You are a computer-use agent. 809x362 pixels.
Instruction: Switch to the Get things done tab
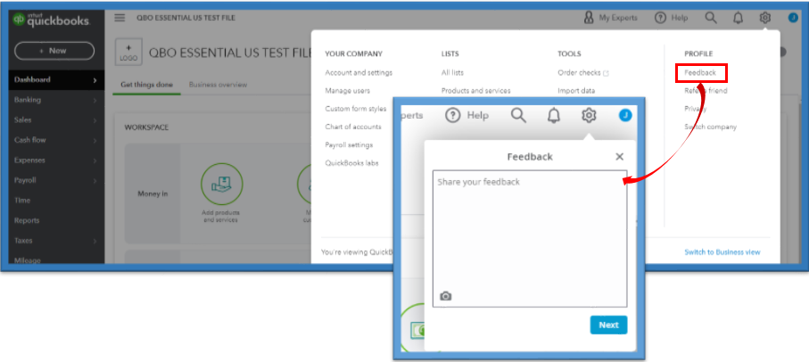146,85
